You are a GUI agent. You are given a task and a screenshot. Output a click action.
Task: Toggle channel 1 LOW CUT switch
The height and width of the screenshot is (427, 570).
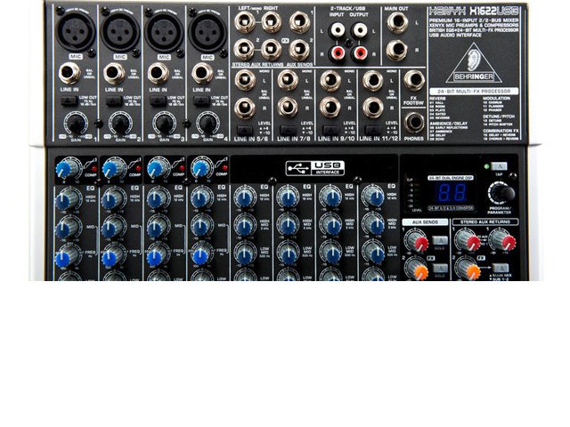(x=69, y=101)
